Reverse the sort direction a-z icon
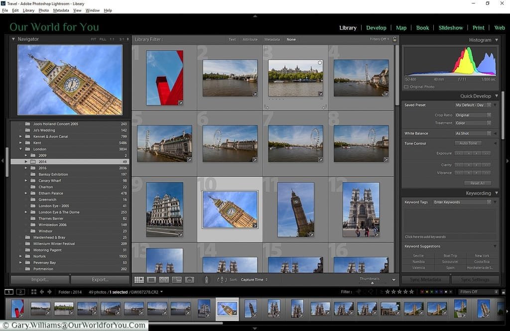 click(x=222, y=280)
